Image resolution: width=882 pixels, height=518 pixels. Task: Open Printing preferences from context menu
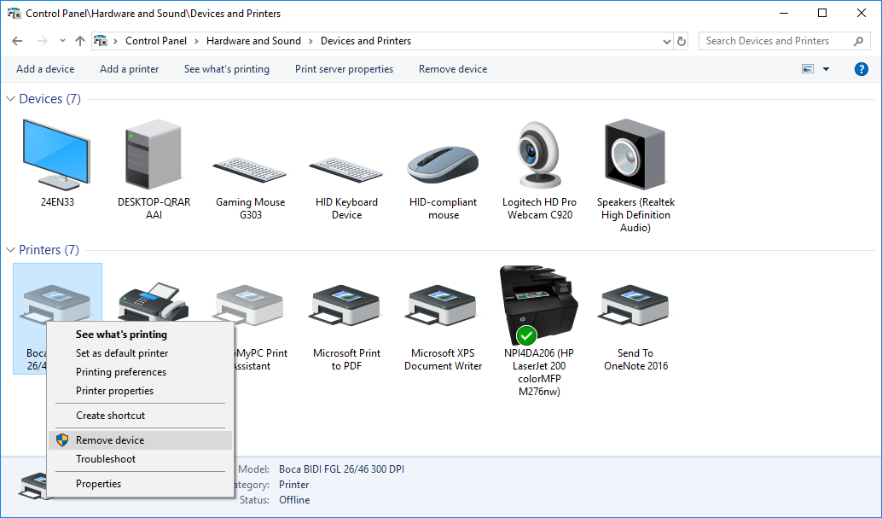[140, 371]
